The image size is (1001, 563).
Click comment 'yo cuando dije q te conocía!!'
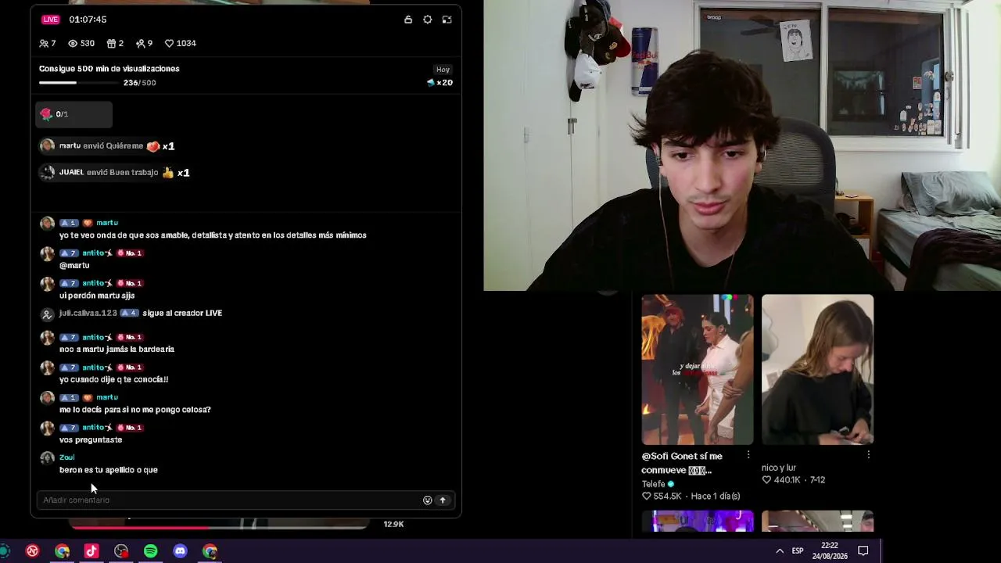click(x=113, y=379)
